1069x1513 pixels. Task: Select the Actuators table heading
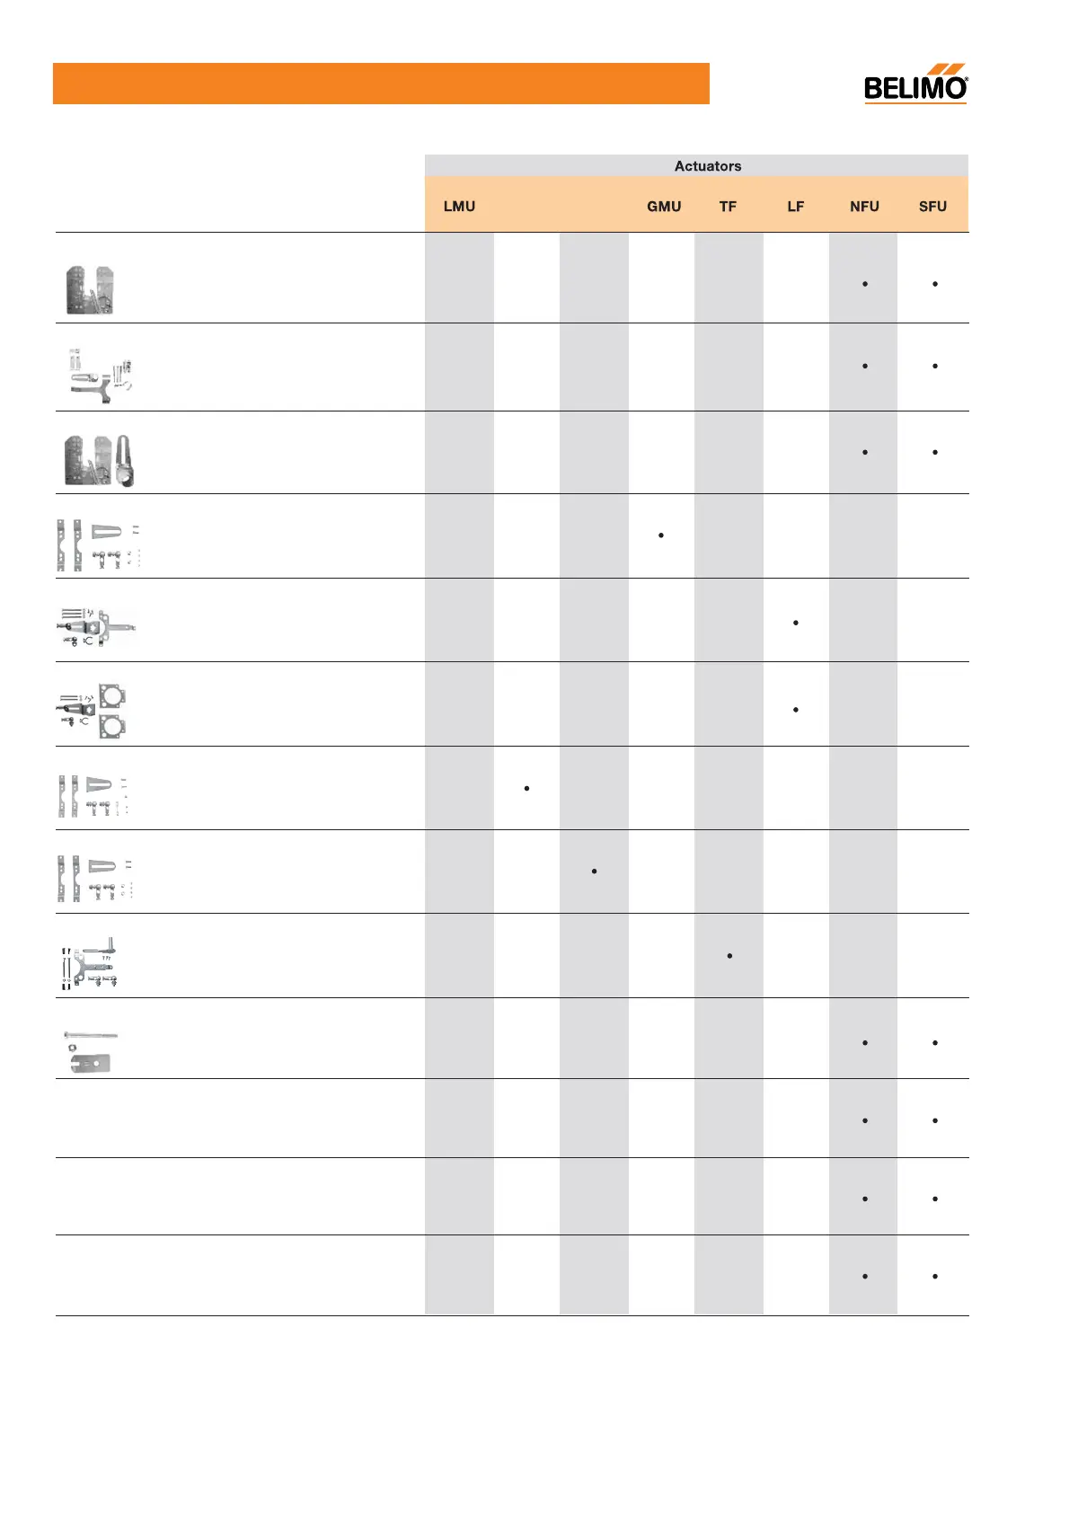click(708, 166)
